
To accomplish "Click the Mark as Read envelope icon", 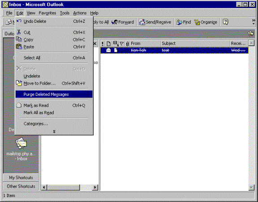I will [19, 105].
